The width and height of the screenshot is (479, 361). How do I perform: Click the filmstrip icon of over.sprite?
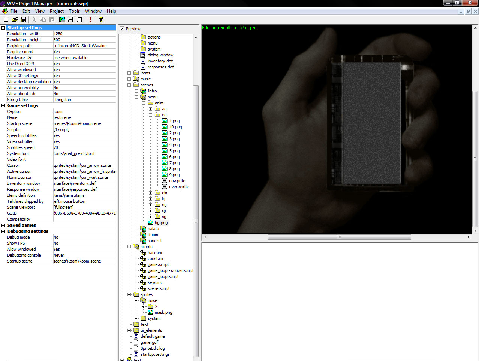pos(165,187)
